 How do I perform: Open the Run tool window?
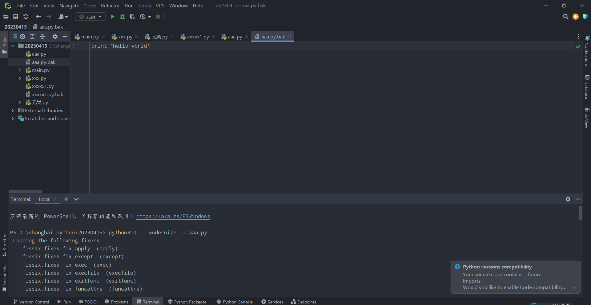coord(64,302)
